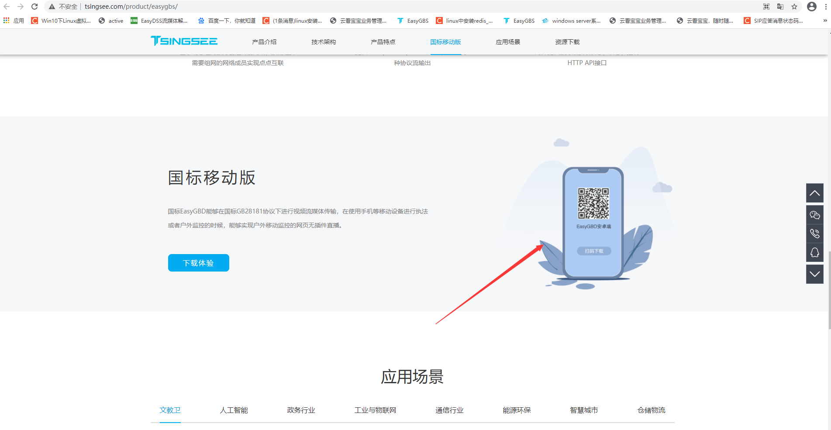Click the translate page icon
The height and width of the screenshot is (430, 831).
[780, 7]
